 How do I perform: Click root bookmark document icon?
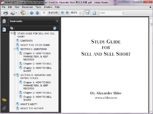click(x=15, y=33)
